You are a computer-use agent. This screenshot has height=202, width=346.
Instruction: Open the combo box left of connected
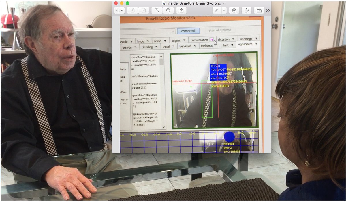[148, 31]
